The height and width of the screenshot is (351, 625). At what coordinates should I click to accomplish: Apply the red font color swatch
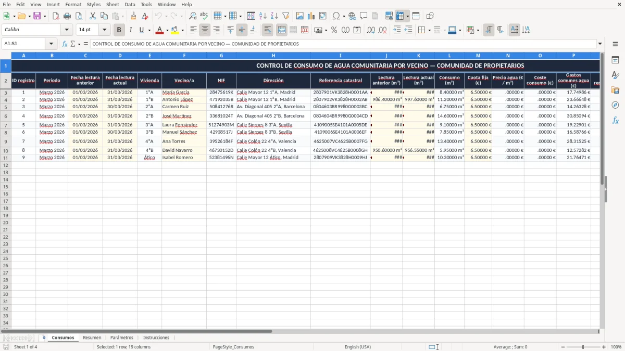tap(160, 30)
